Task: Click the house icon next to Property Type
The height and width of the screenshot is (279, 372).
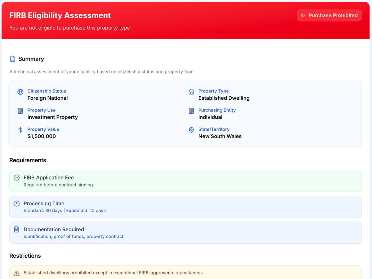Action: pos(191,92)
